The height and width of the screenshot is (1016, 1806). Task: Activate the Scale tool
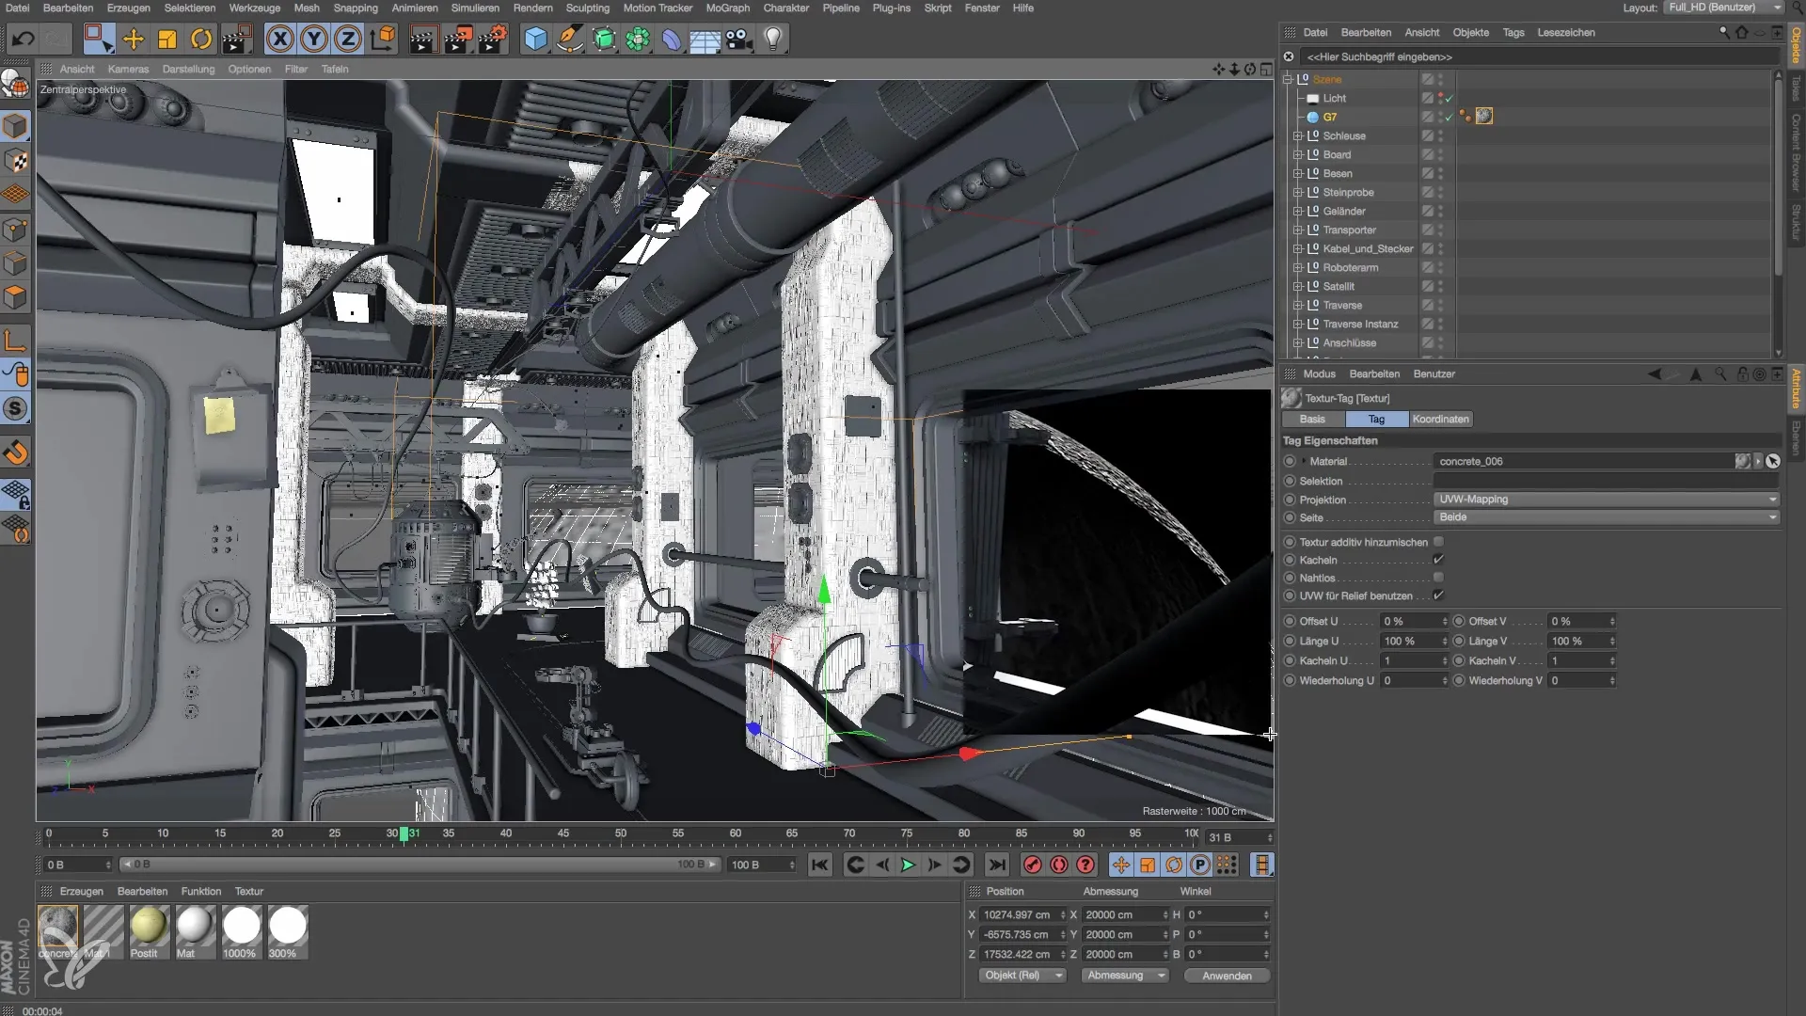pos(167,39)
